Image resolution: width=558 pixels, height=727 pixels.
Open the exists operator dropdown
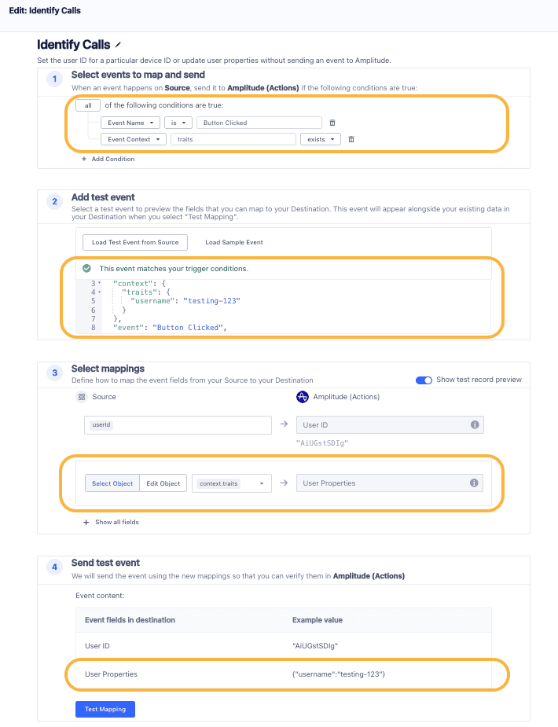tap(321, 139)
